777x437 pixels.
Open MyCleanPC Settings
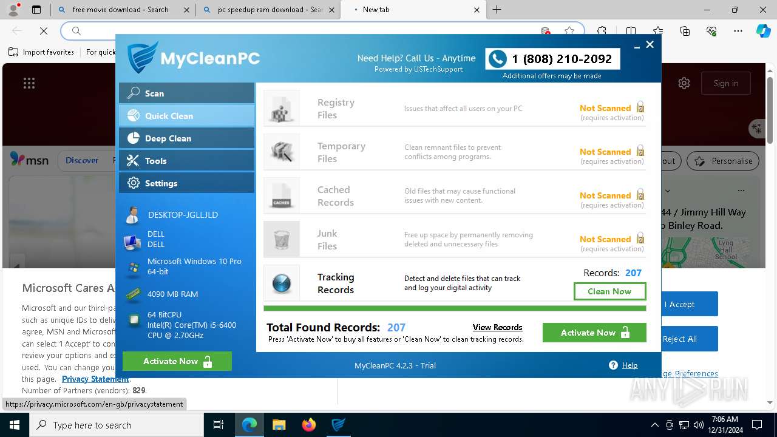(x=186, y=183)
